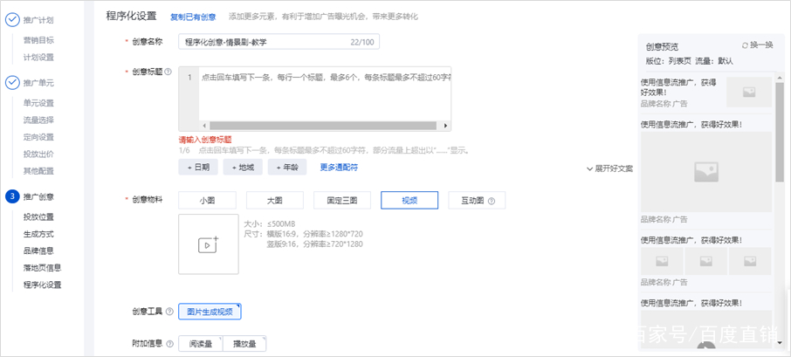Expand the 展开好文案 section

tap(609, 168)
